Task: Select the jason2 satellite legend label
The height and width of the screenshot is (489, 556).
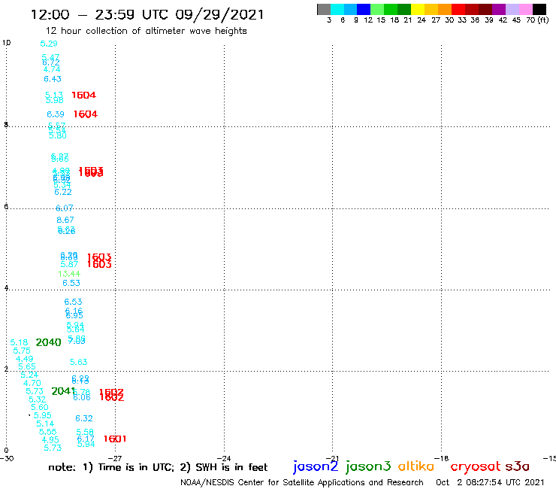Action: pyautogui.click(x=316, y=466)
